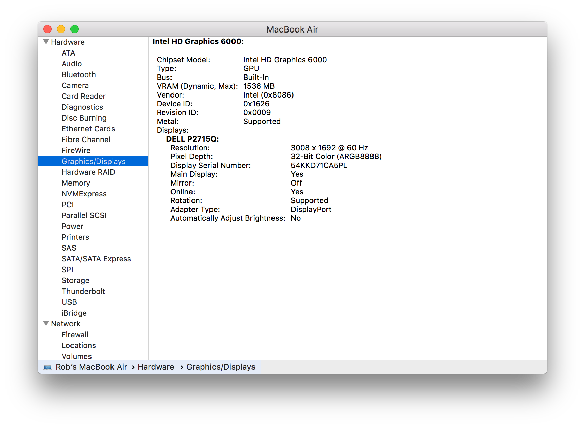Open Thunderbolt section

[83, 291]
